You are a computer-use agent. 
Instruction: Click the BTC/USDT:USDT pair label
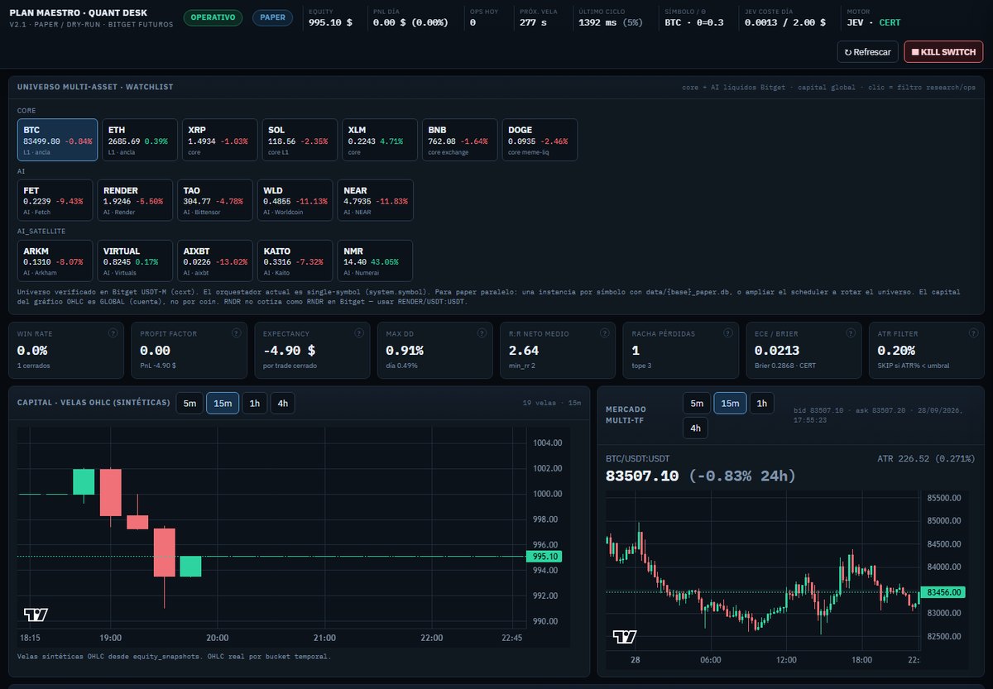pyautogui.click(x=637, y=458)
